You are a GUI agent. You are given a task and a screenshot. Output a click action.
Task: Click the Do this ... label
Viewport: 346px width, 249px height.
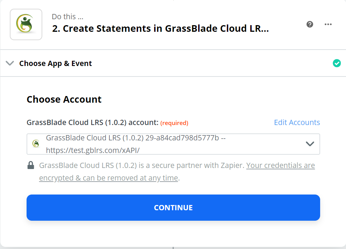[67, 16]
